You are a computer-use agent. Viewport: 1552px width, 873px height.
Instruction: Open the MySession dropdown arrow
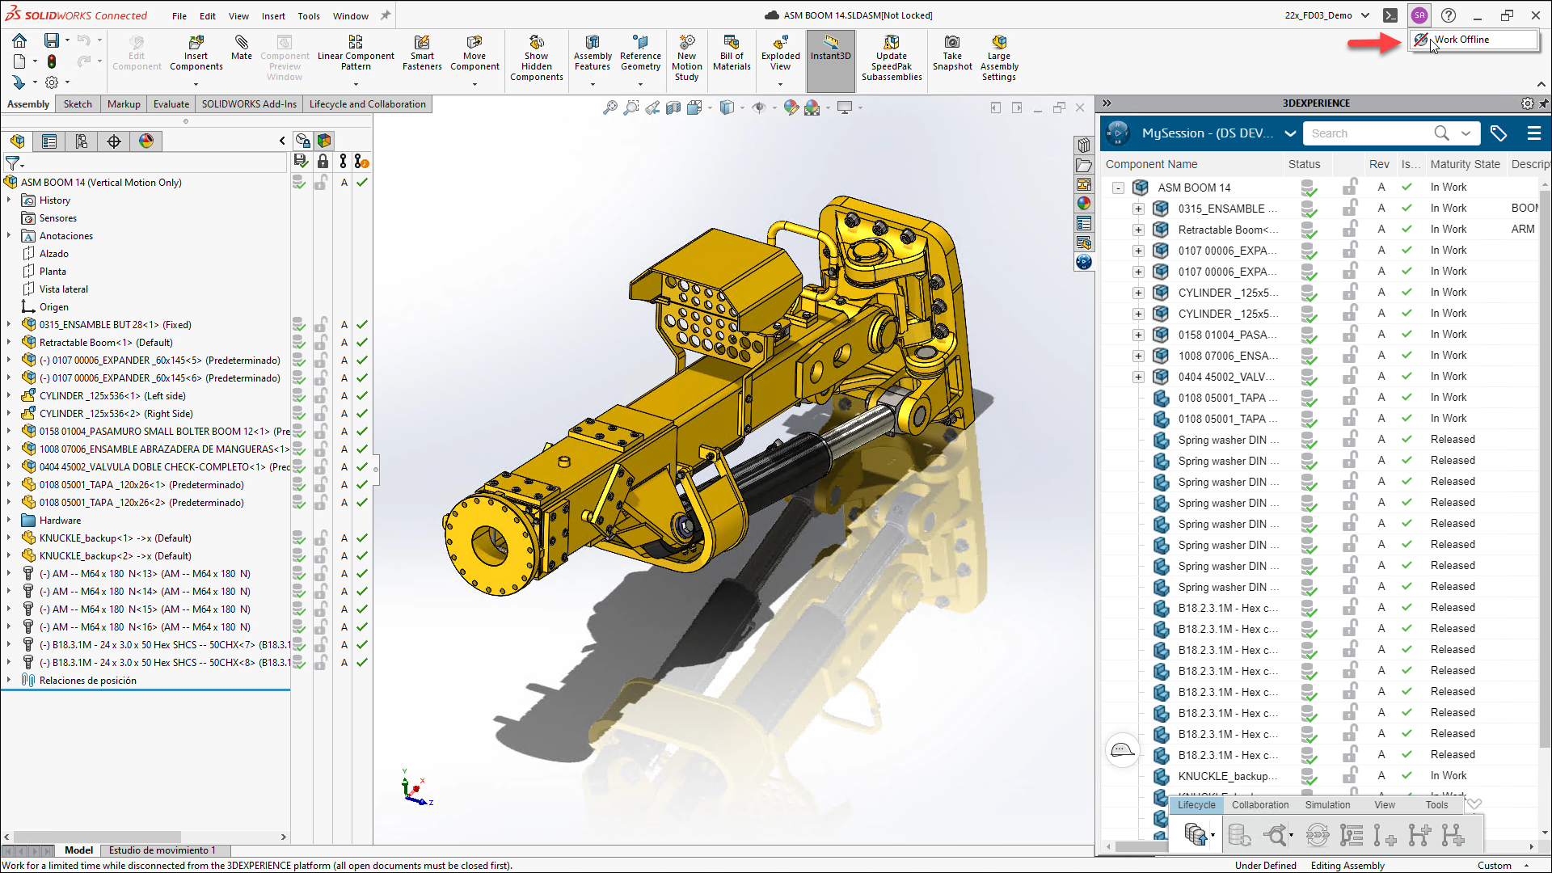click(x=1290, y=133)
